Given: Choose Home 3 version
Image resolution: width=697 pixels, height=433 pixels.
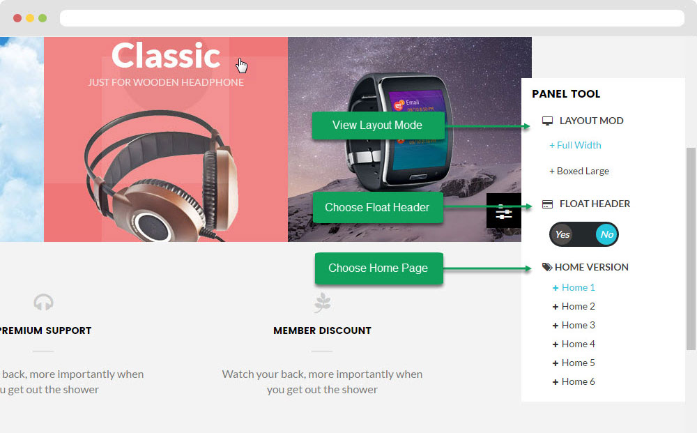Looking at the screenshot, I should point(574,326).
